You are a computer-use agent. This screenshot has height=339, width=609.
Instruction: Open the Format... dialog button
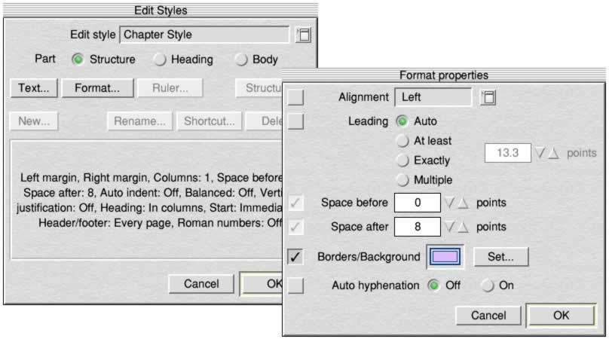coord(96,87)
